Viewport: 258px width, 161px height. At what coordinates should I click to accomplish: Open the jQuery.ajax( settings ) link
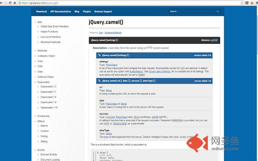pyautogui.click(x=160, y=72)
